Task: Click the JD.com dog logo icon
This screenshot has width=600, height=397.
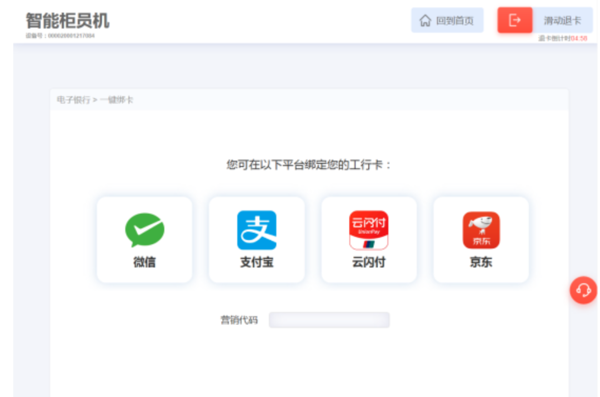Action: point(481,230)
